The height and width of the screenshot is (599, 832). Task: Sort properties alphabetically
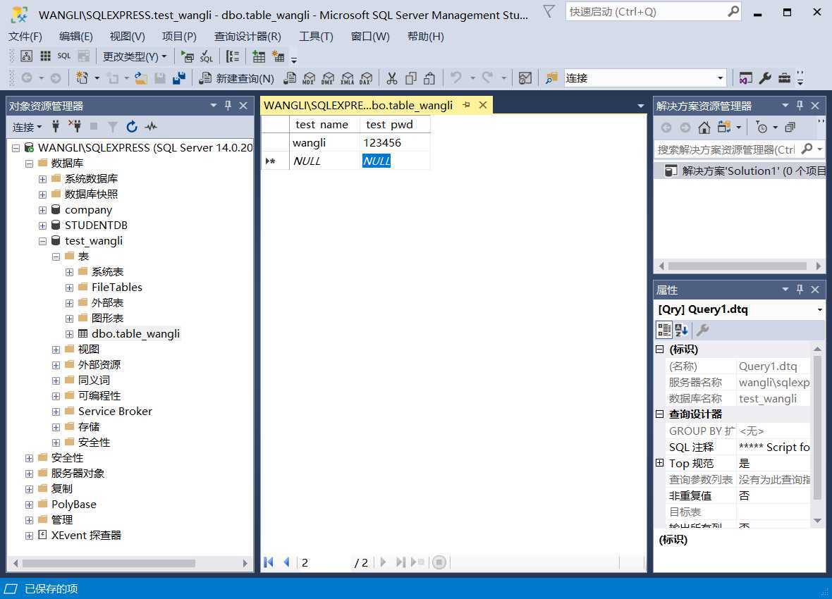point(682,330)
